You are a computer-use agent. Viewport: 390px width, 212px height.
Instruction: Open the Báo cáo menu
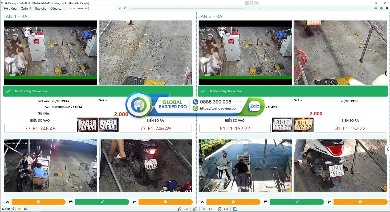pos(41,9)
